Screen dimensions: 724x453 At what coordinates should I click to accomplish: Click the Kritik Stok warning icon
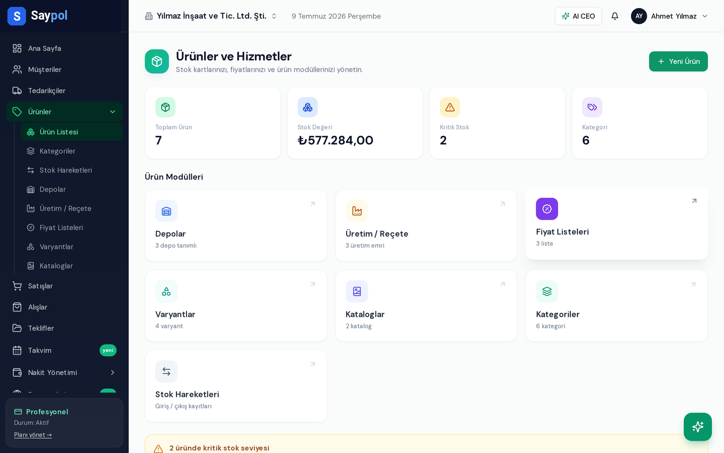pos(450,107)
